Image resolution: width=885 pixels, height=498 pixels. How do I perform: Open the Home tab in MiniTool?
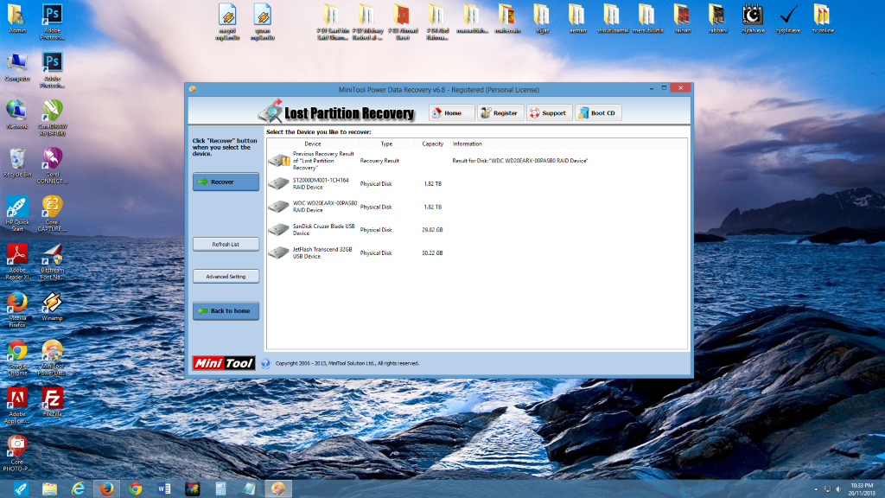pyautogui.click(x=451, y=113)
